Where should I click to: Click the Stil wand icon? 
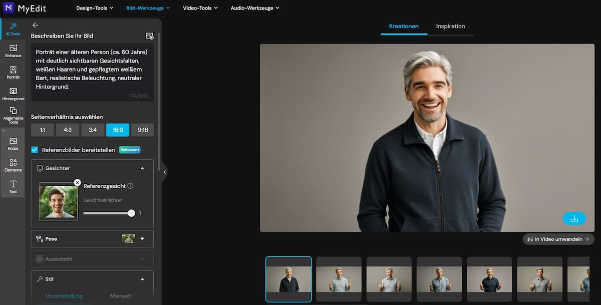point(40,279)
